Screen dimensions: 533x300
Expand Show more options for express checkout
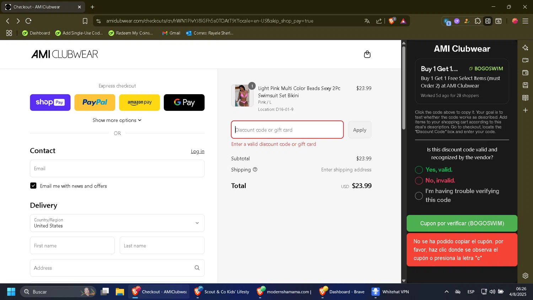point(117,120)
